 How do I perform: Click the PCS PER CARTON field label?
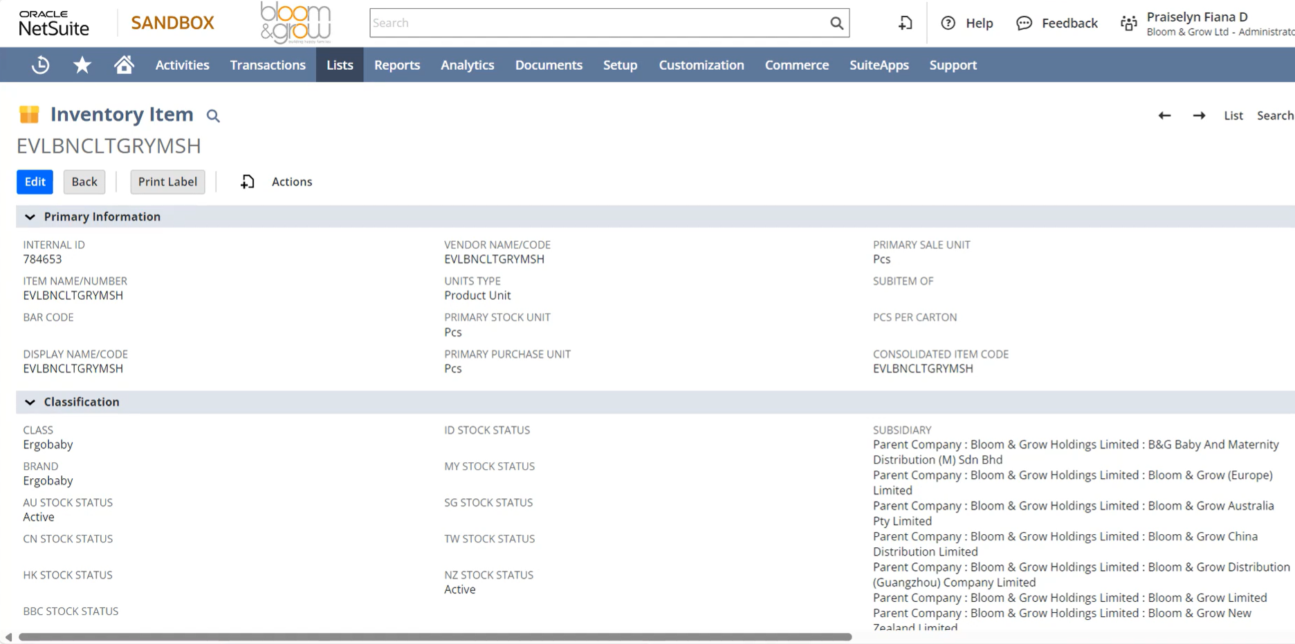pos(915,317)
